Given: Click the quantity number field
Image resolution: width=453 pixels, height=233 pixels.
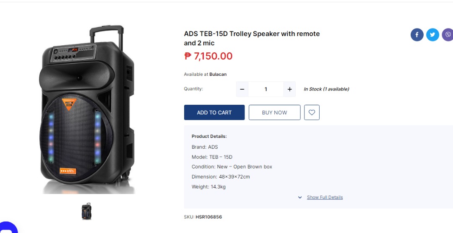Looking at the screenshot, I should click(x=266, y=89).
